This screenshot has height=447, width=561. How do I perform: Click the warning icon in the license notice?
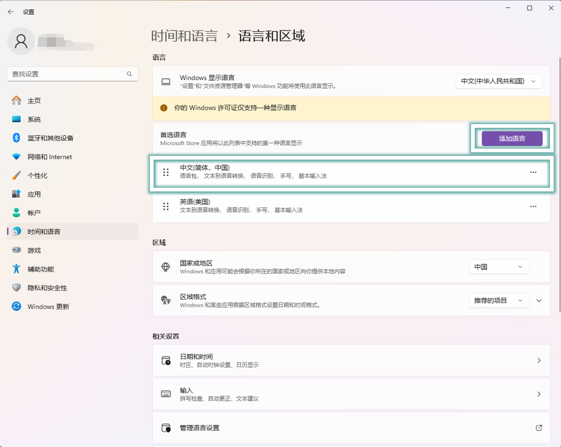164,108
